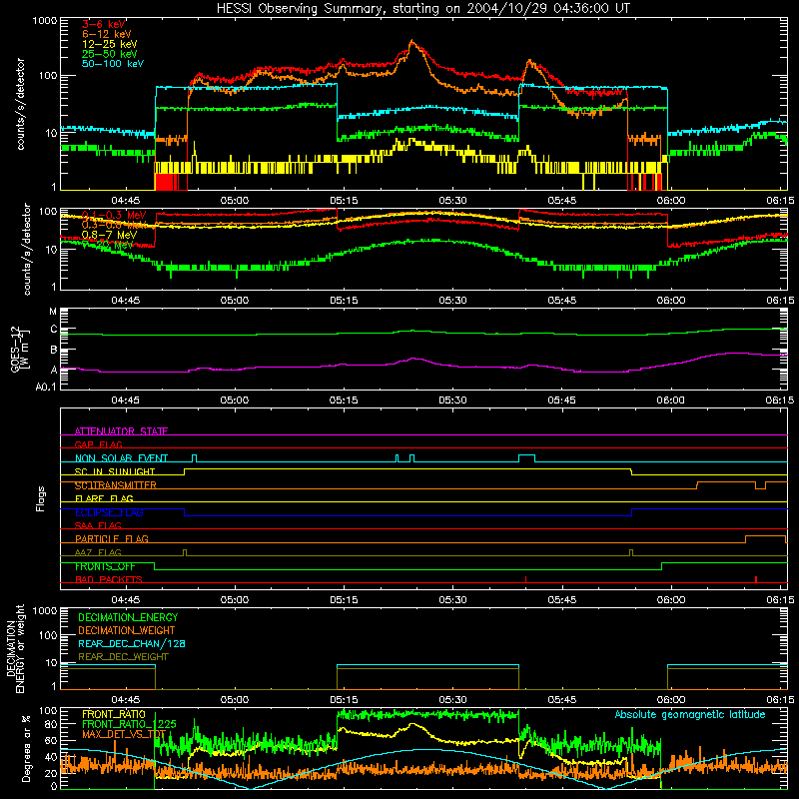Screen dimensions: 799x799
Task: Click the A0.1 tick label on GOES axis
Action: click(46, 387)
